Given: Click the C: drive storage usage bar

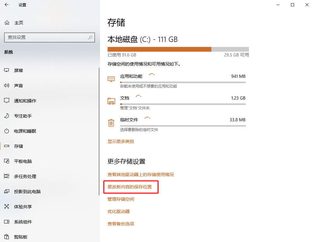Looking at the screenshot, I should (x=178, y=49).
